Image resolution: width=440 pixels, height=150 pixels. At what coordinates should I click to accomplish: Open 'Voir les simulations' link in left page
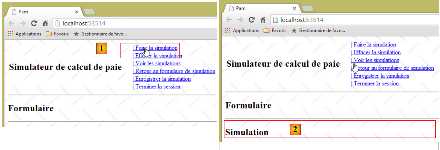pos(158,63)
